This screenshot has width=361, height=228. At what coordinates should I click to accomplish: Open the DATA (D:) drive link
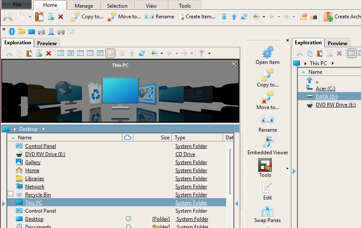(x=326, y=96)
